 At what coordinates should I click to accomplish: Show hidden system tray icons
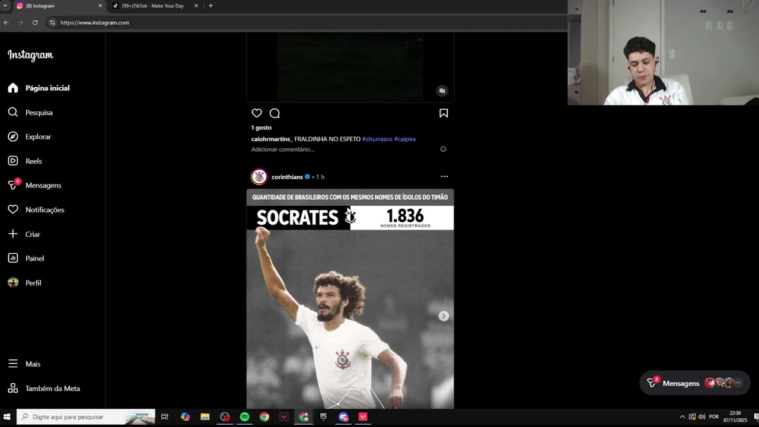coord(683,417)
